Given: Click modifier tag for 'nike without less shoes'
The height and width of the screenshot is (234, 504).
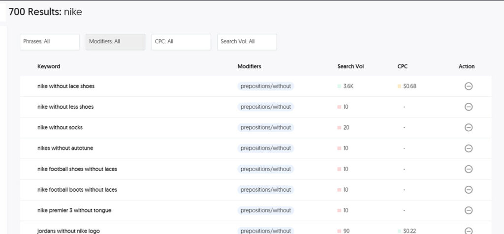Looking at the screenshot, I should pos(266,107).
